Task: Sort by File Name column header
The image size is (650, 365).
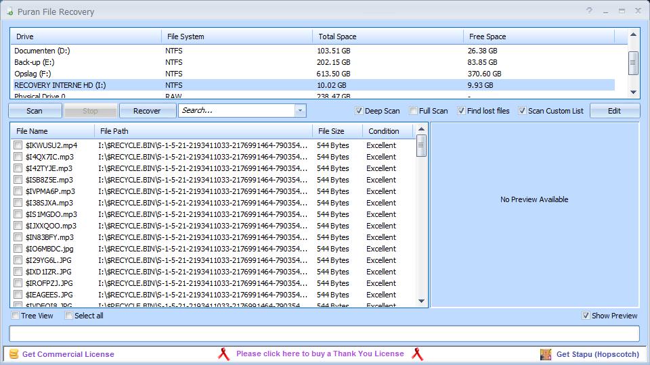Action: coord(53,131)
